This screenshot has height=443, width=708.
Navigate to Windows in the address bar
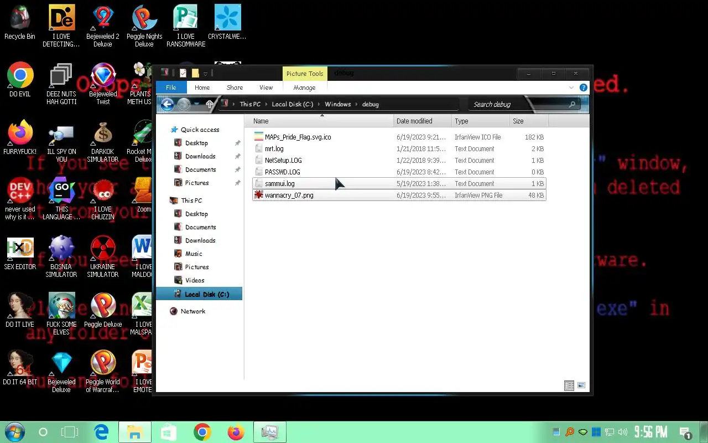coord(337,104)
